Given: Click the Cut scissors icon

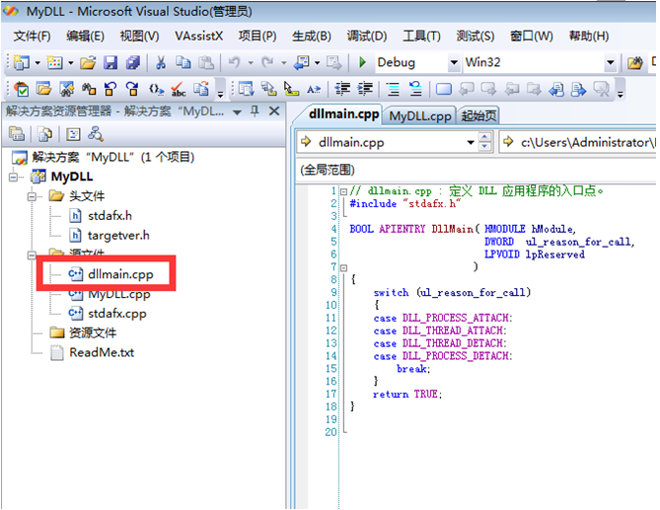Looking at the screenshot, I should (161, 63).
